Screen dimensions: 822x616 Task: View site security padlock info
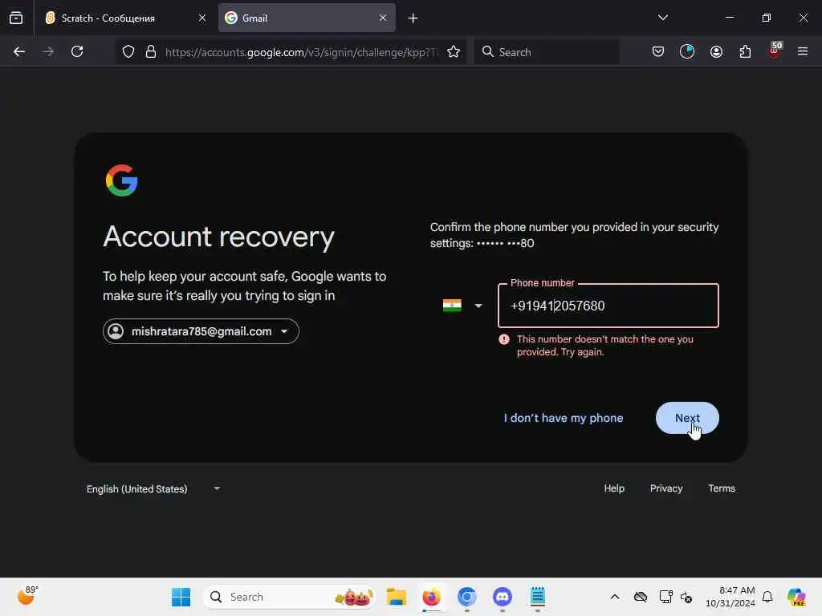(151, 51)
